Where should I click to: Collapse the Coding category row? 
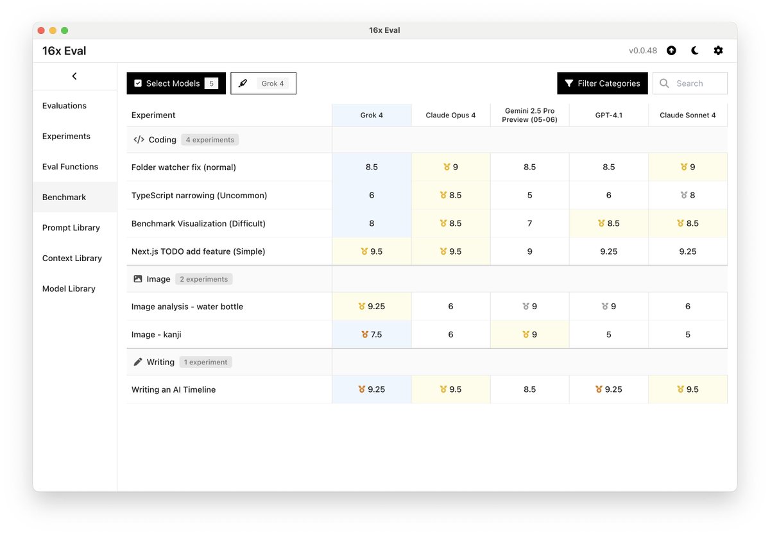pos(427,139)
